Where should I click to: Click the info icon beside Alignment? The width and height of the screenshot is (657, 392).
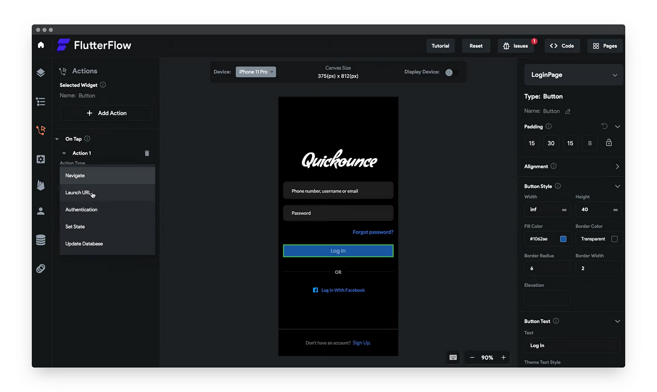554,166
